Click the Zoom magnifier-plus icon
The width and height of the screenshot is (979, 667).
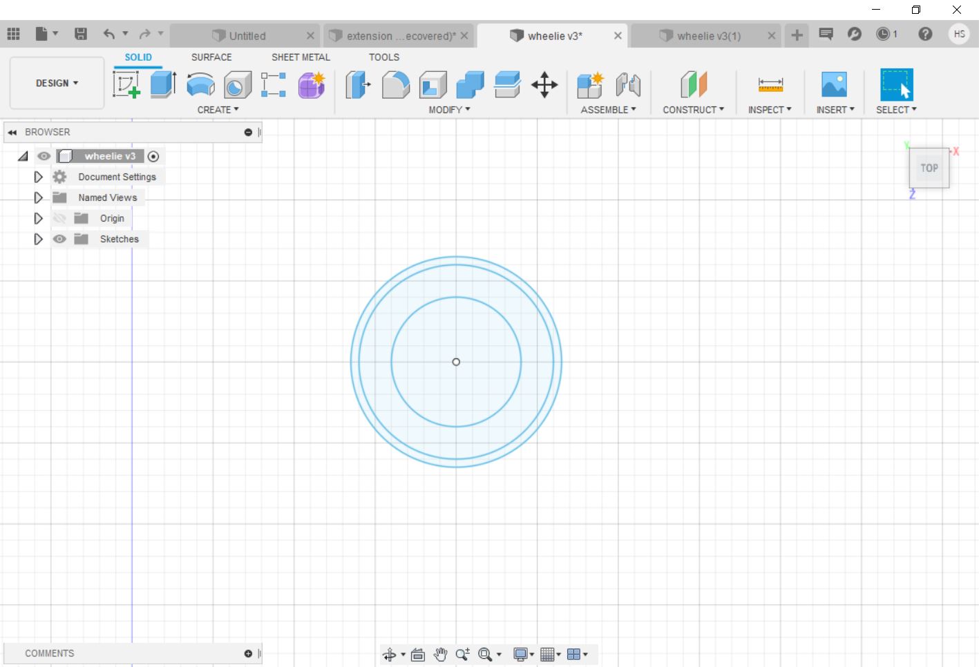(463, 655)
